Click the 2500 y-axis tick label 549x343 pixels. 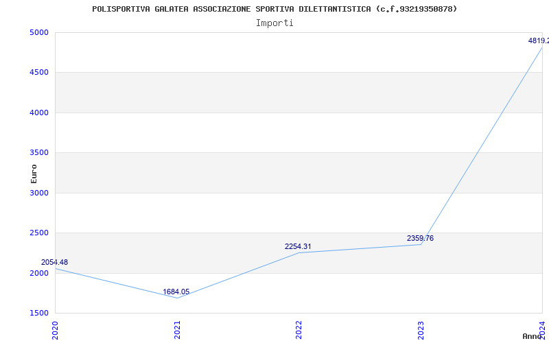39,233
